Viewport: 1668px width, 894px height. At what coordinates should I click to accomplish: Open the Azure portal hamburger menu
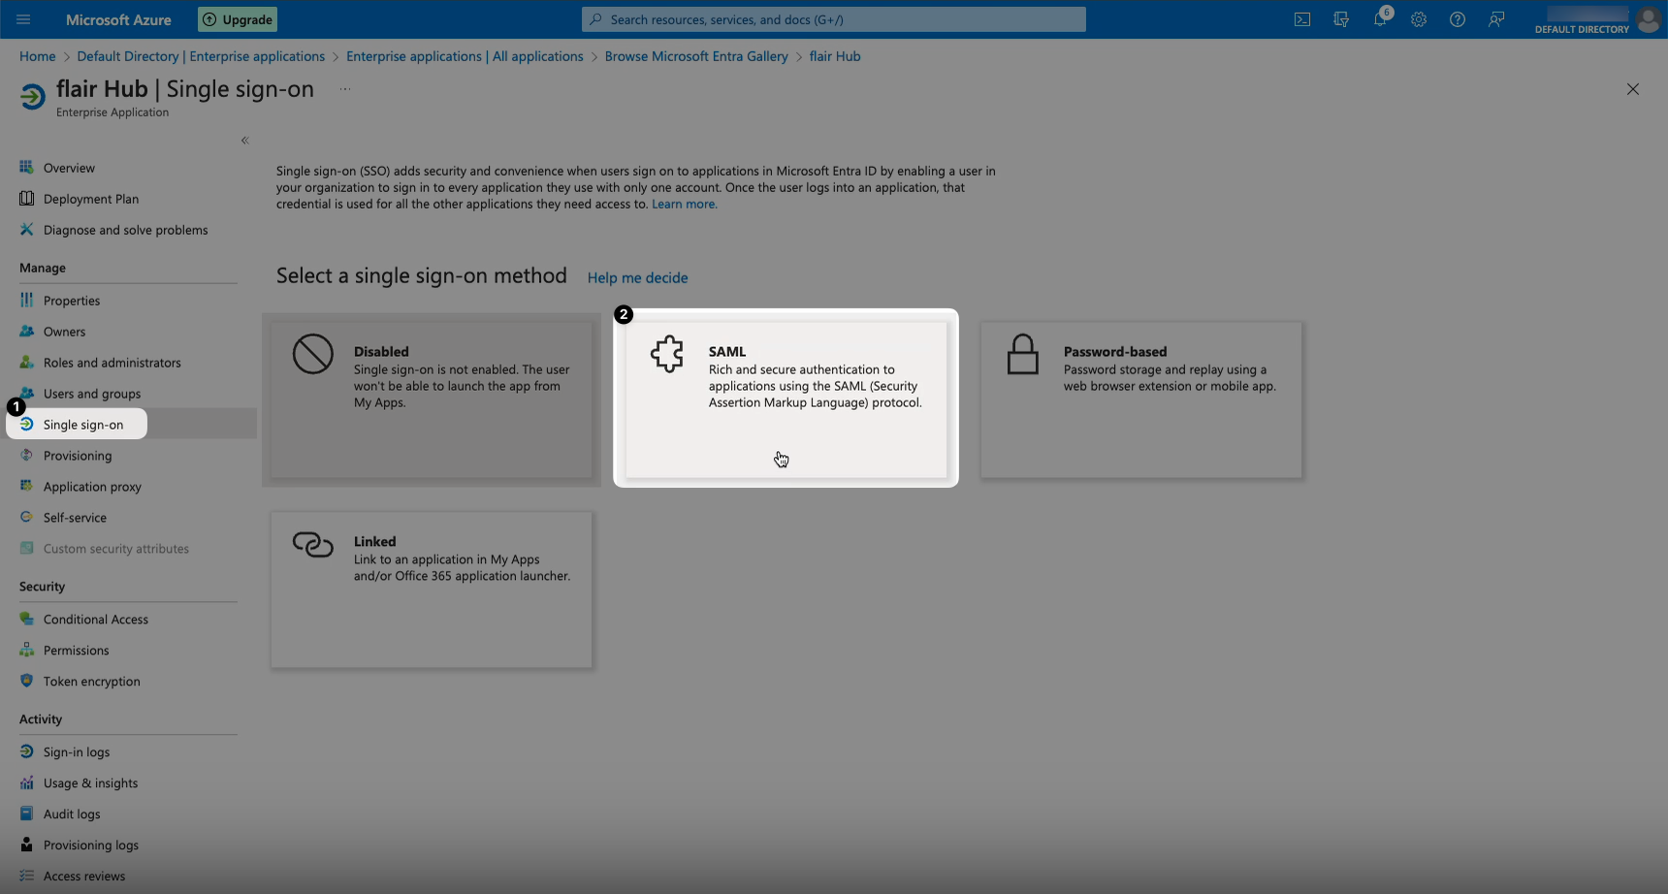(23, 19)
